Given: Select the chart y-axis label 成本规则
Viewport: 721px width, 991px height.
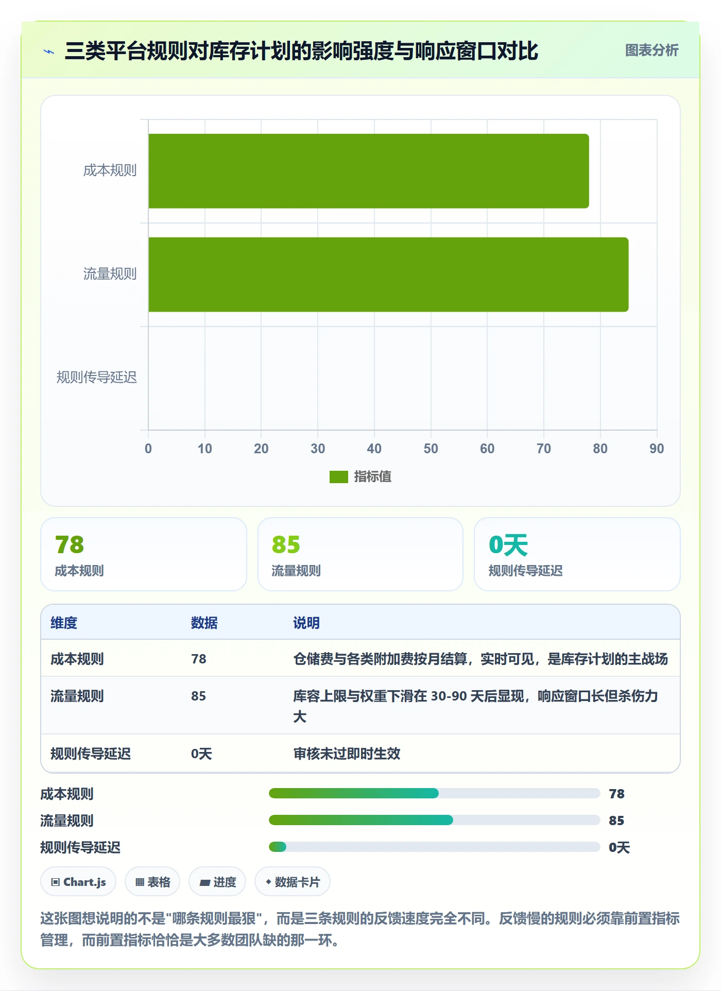Looking at the screenshot, I should click(x=110, y=170).
